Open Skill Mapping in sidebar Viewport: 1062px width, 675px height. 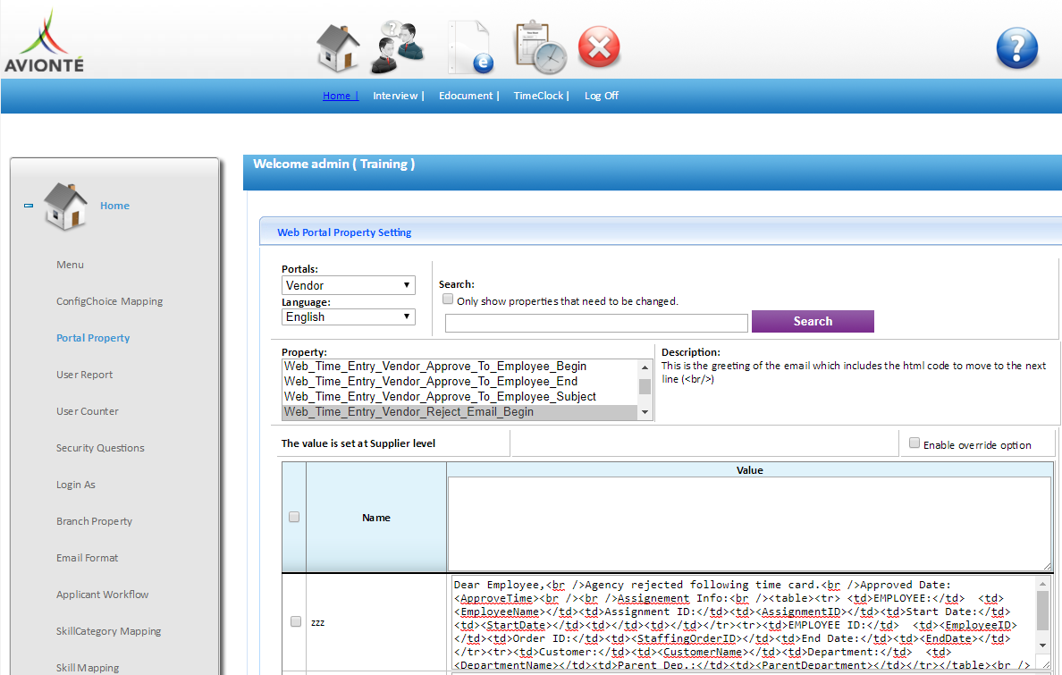click(88, 667)
